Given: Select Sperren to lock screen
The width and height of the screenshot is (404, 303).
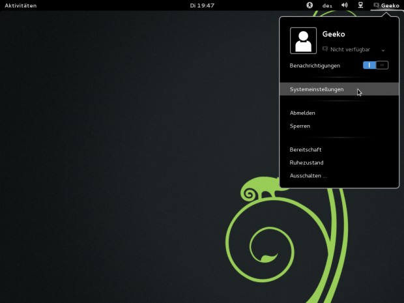Looking at the screenshot, I should point(339,126).
